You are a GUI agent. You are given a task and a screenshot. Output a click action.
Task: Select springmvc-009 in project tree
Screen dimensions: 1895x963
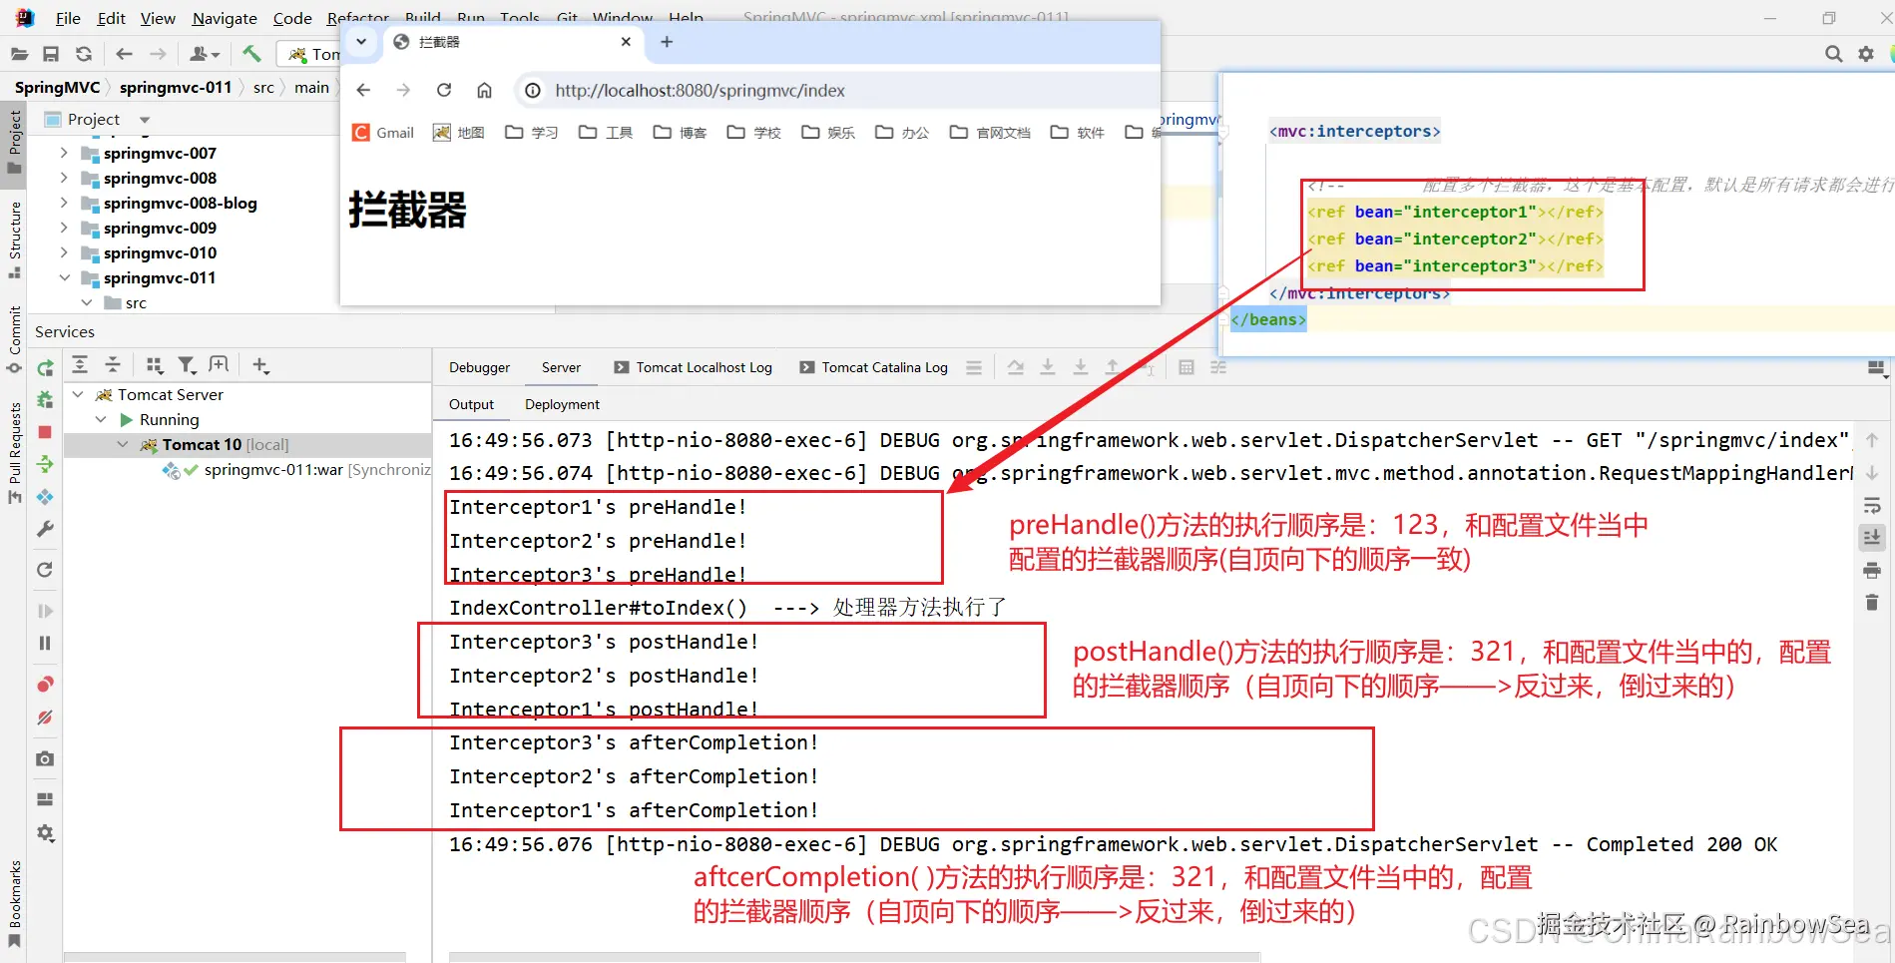click(x=160, y=228)
